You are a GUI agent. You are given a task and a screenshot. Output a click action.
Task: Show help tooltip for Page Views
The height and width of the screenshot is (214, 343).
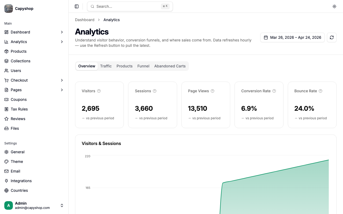click(212, 91)
